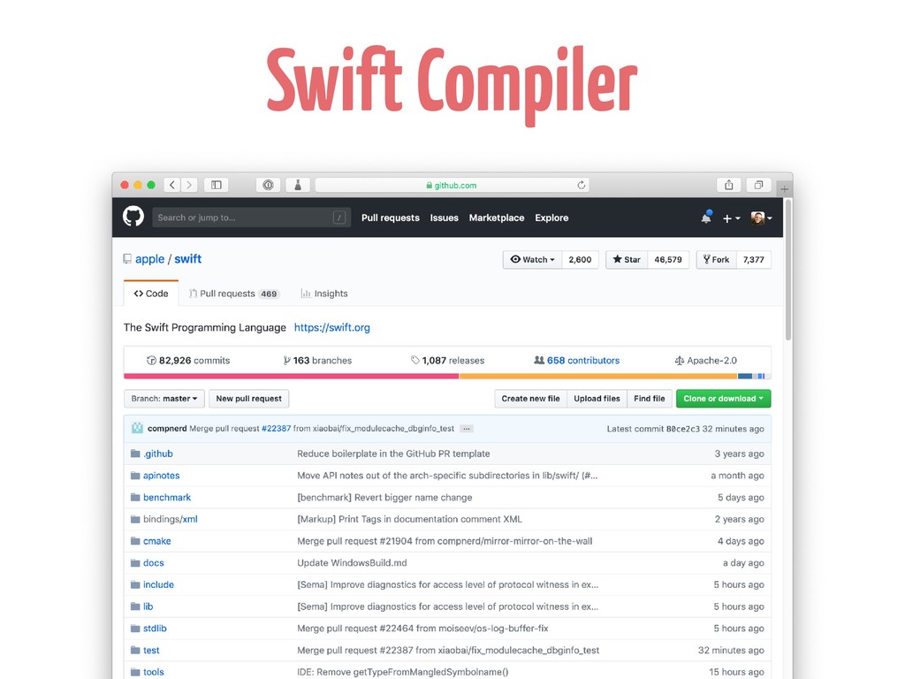View 82,926 commits
The image size is (905, 679).
[188, 361]
